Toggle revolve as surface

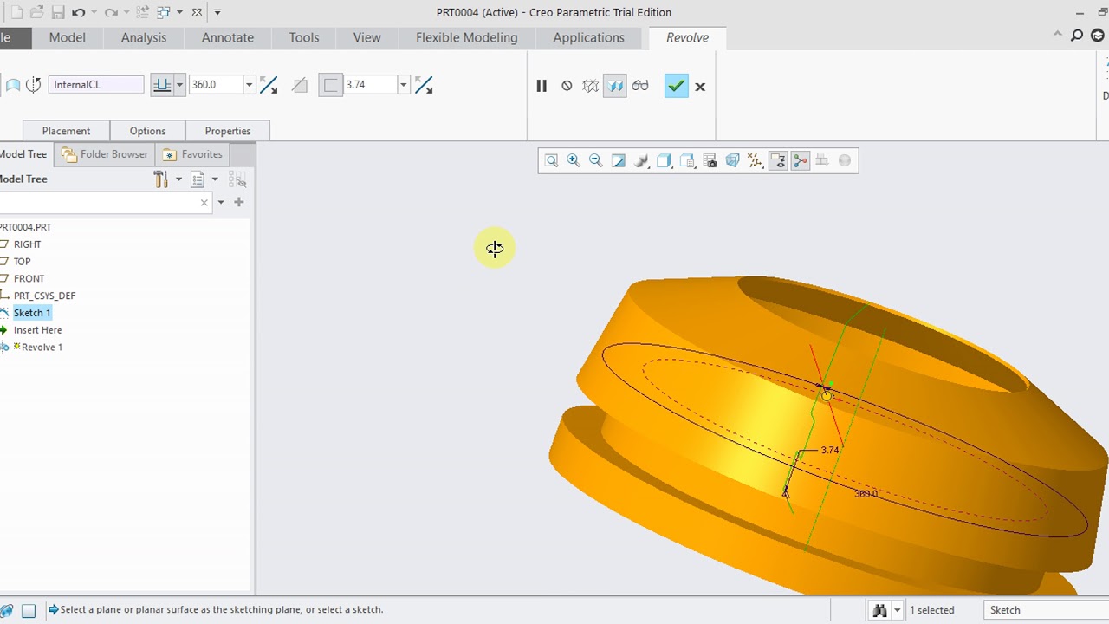click(x=13, y=85)
